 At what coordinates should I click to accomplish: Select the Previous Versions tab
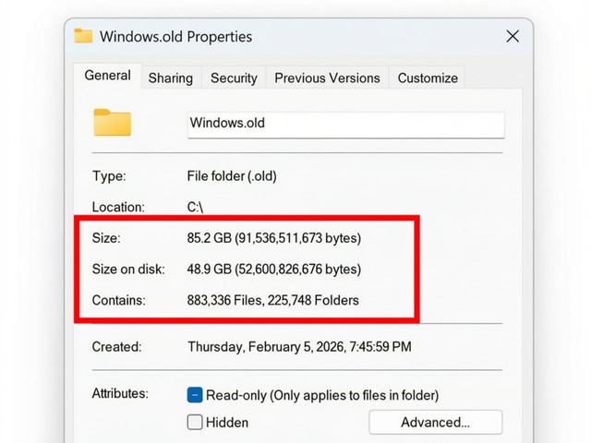pos(327,78)
